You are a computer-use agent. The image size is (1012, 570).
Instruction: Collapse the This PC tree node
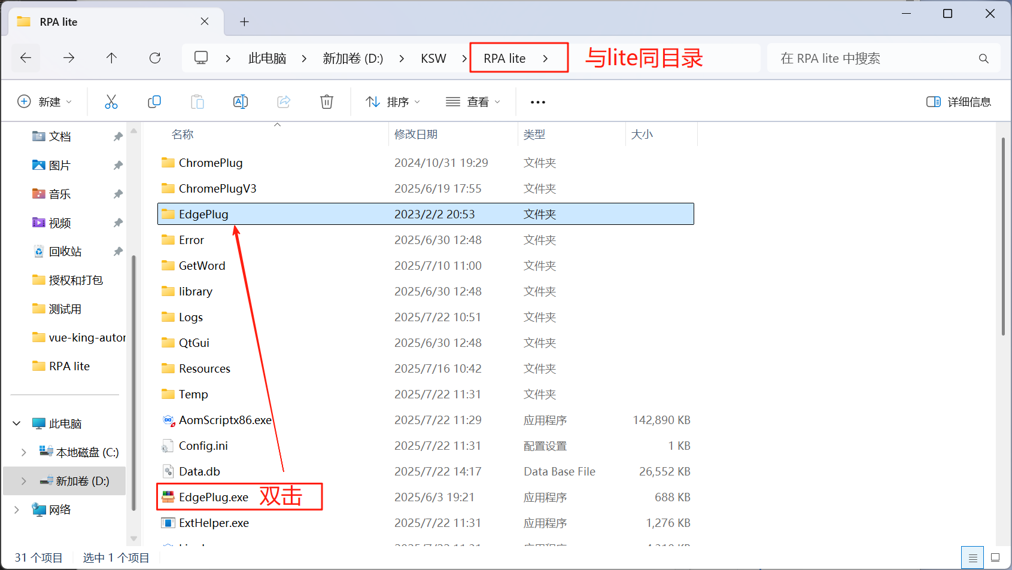pyautogui.click(x=17, y=423)
